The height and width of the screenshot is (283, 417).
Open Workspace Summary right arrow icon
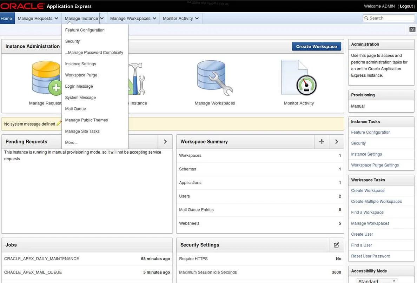(337, 142)
